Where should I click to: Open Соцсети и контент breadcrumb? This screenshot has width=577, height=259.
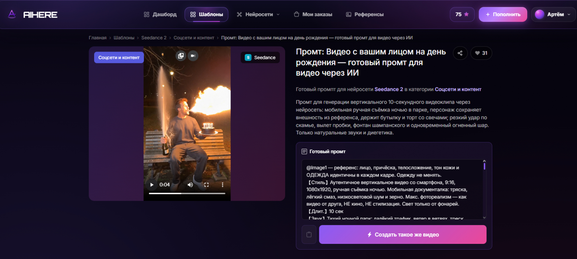(x=194, y=38)
